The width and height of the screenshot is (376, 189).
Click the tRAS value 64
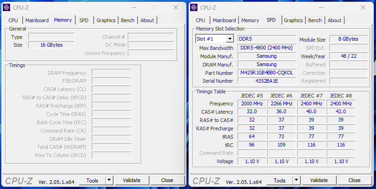(x=252, y=136)
